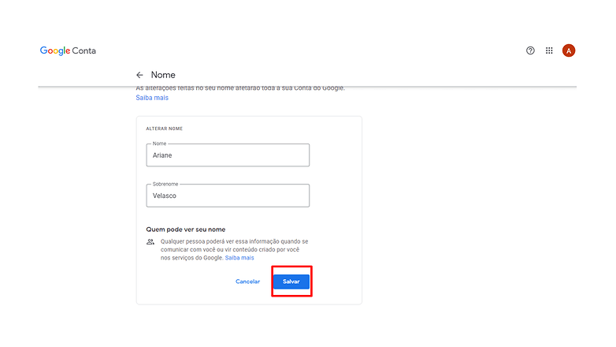Click the text starting with Qualquer pessoa poderá ver

(234, 249)
